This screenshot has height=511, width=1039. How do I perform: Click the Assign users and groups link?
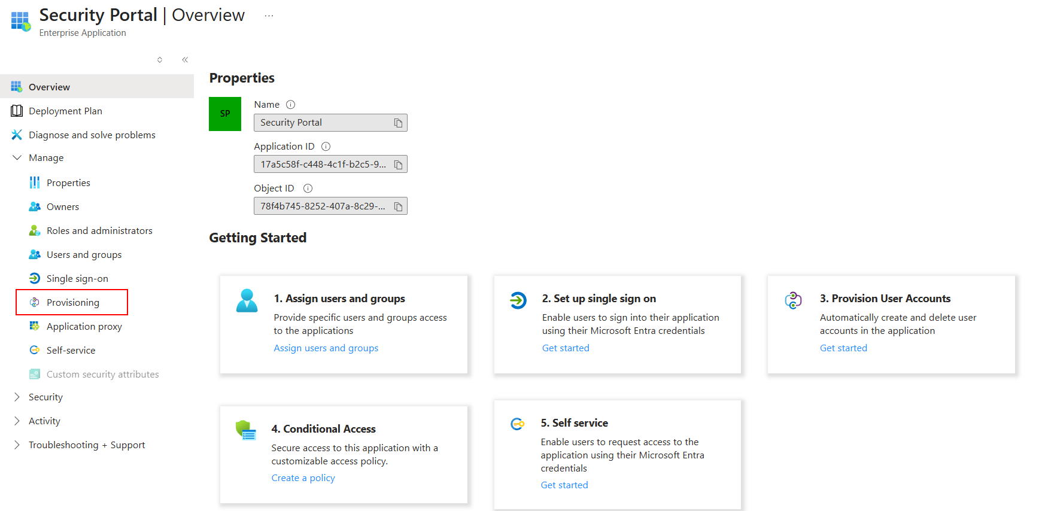[326, 348]
